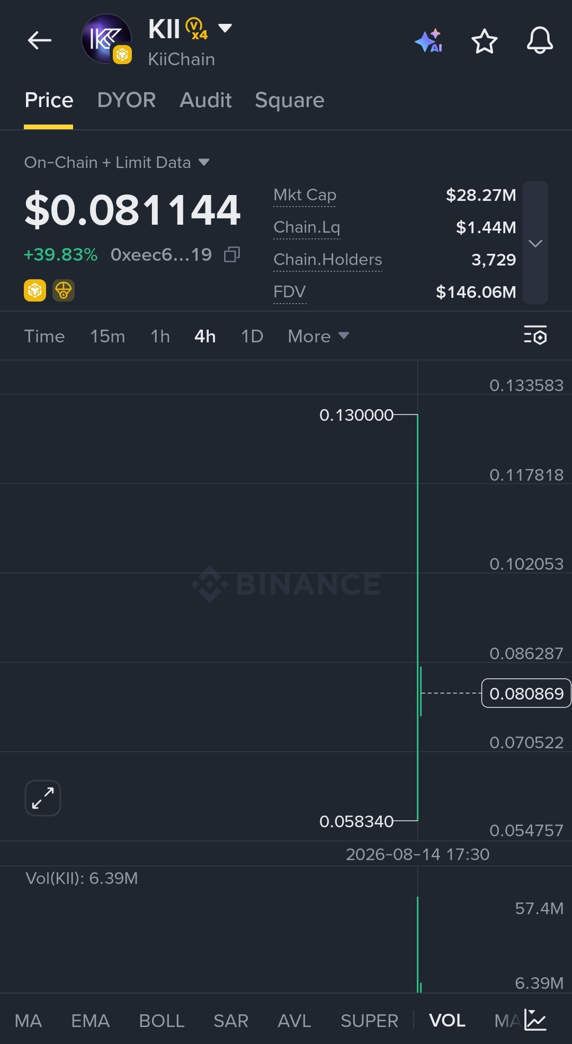This screenshot has height=1044, width=572.
Task: Tap the parachute airdrop badge
Action: coord(64,290)
